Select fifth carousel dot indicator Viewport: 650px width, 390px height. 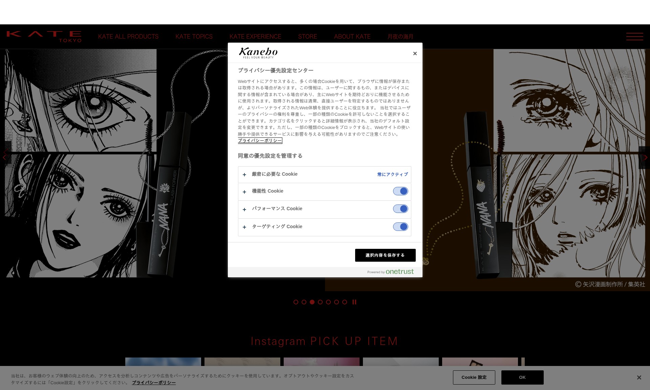click(x=328, y=302)
